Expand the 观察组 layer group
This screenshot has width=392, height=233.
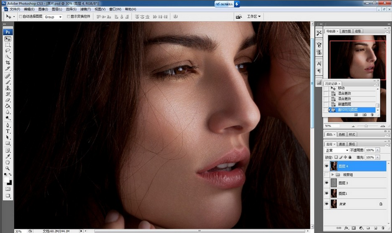pos(333,174)
